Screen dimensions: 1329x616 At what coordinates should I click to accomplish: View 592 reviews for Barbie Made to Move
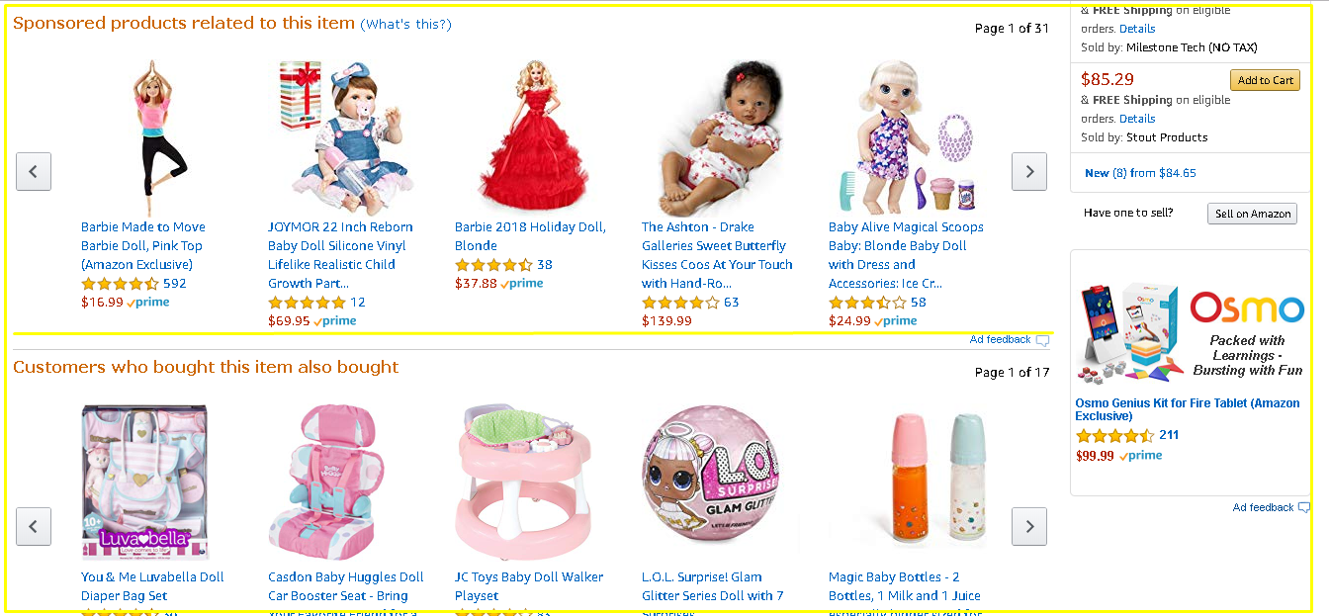tap(175, 284)
